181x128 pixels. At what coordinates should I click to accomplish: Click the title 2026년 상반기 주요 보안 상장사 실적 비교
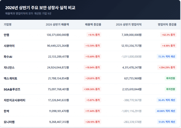(x=40, y=8)
